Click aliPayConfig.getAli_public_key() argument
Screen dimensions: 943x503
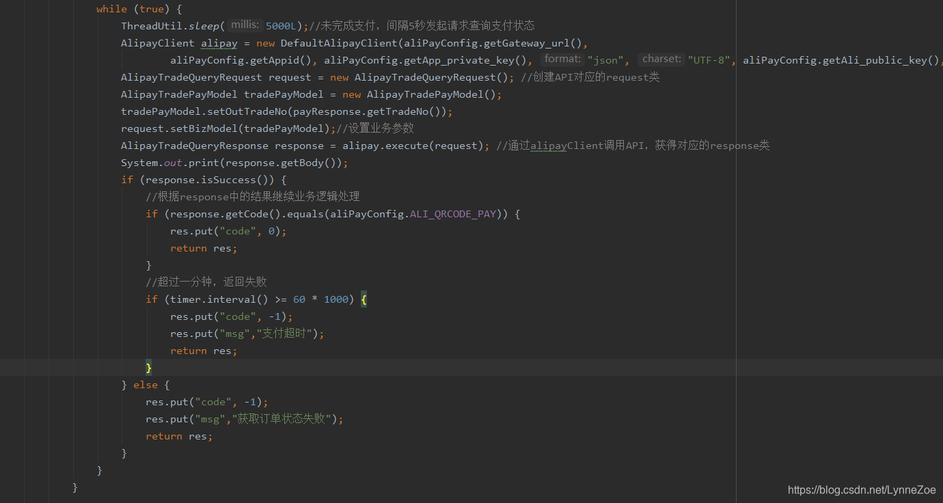coord(840,60)
